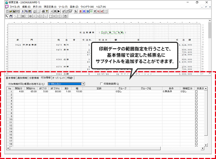Select the hand pan tool

(11, 16)
